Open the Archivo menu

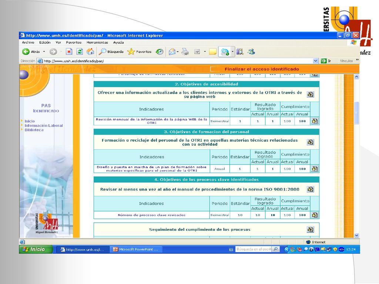(28, 42)
